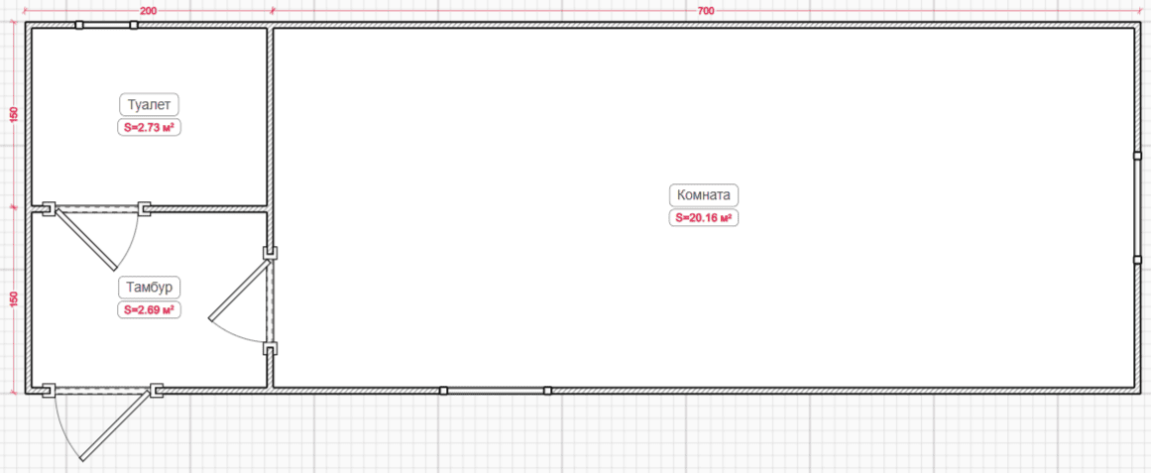
Task: Select the upper 150 left dimension
Action: click(13, 115)
